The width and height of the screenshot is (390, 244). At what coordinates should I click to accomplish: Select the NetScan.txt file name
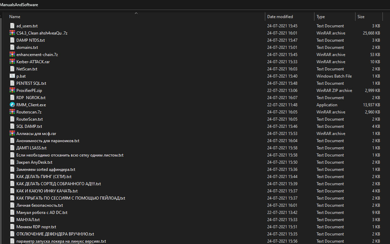27,69
